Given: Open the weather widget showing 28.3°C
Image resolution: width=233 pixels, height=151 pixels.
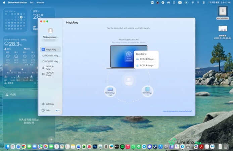Looking at the screenshot, I should click(20, 62).
